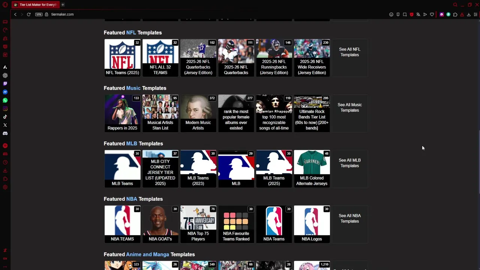Open MLB Teams (2023) template

[x=198, y=169]
